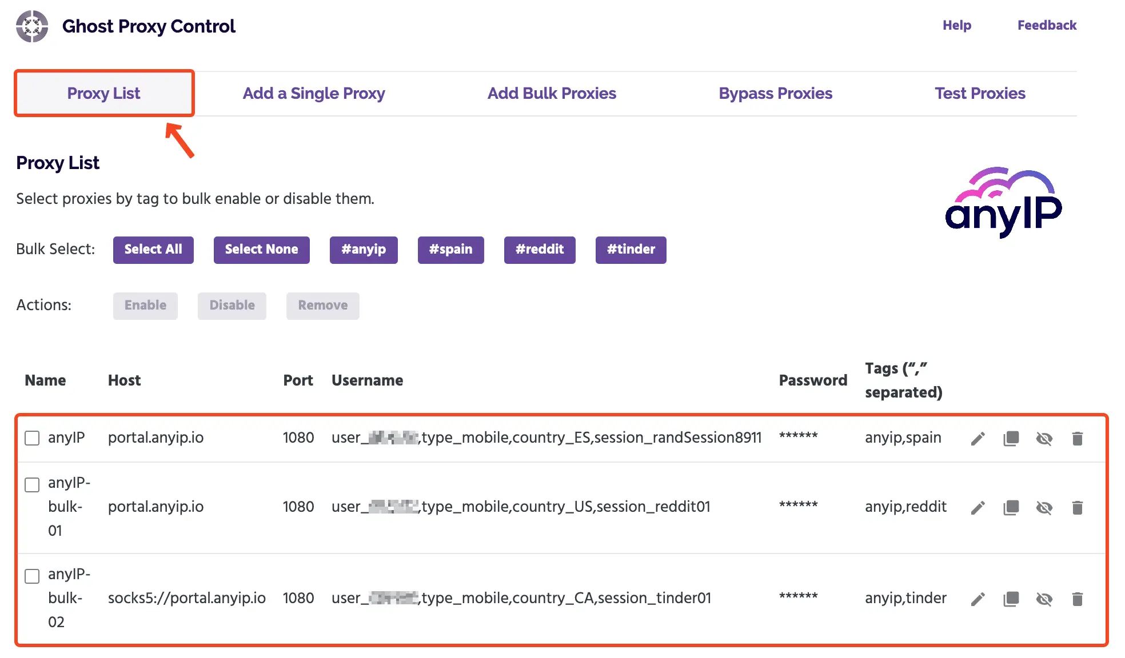
Task: Select proxies tagged #spain
Action: pyautogui.click(x=450, y=250)
